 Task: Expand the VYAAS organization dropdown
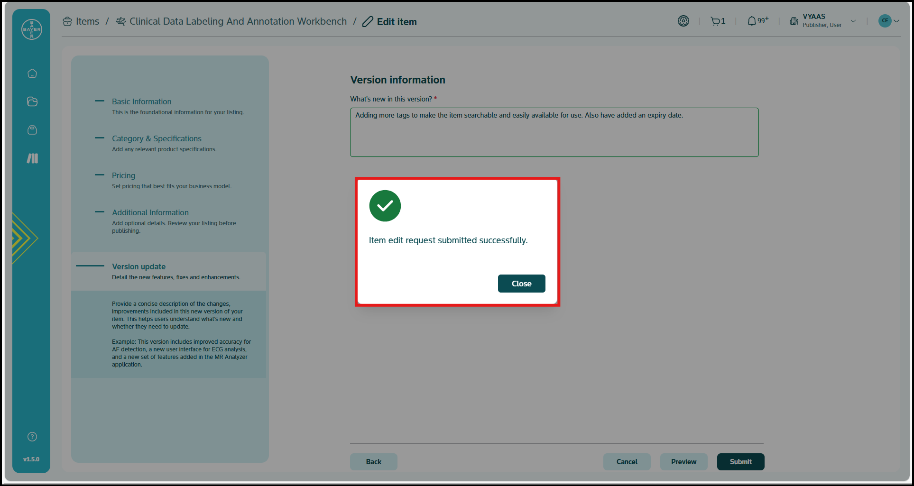click(x=853, y=21)
